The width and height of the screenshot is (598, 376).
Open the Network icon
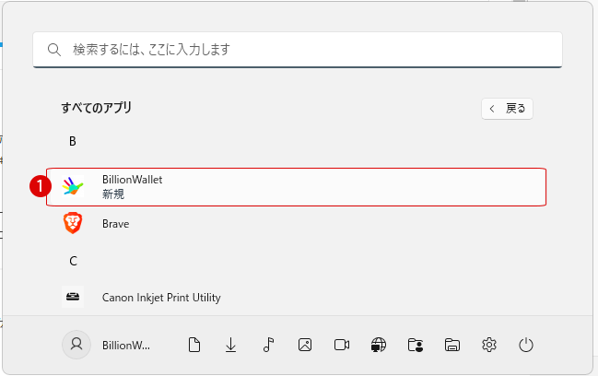(379, 345)
